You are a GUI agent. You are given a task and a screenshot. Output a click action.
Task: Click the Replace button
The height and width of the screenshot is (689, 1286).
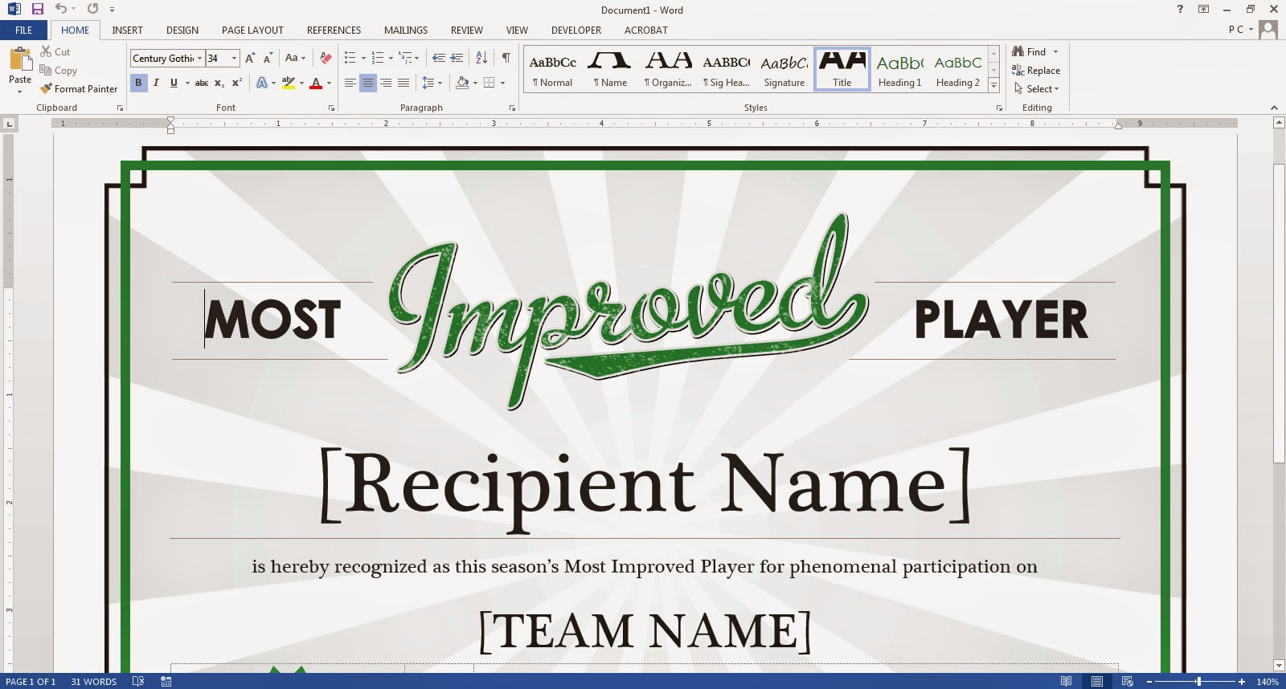point(1036,70)
